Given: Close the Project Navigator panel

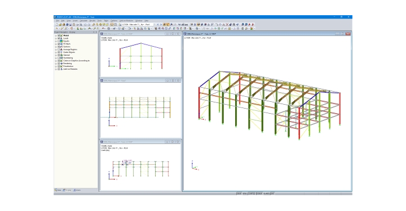Looking at the screenshot, I should [96, 32].
